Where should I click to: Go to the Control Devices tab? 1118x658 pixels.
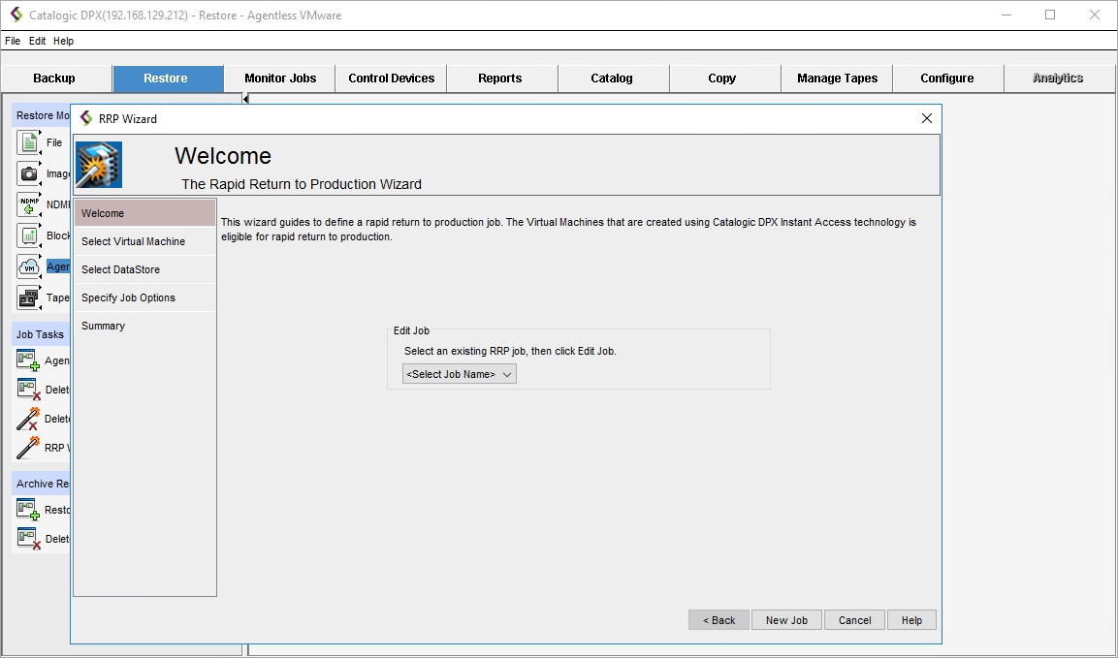tap(392, 78)
